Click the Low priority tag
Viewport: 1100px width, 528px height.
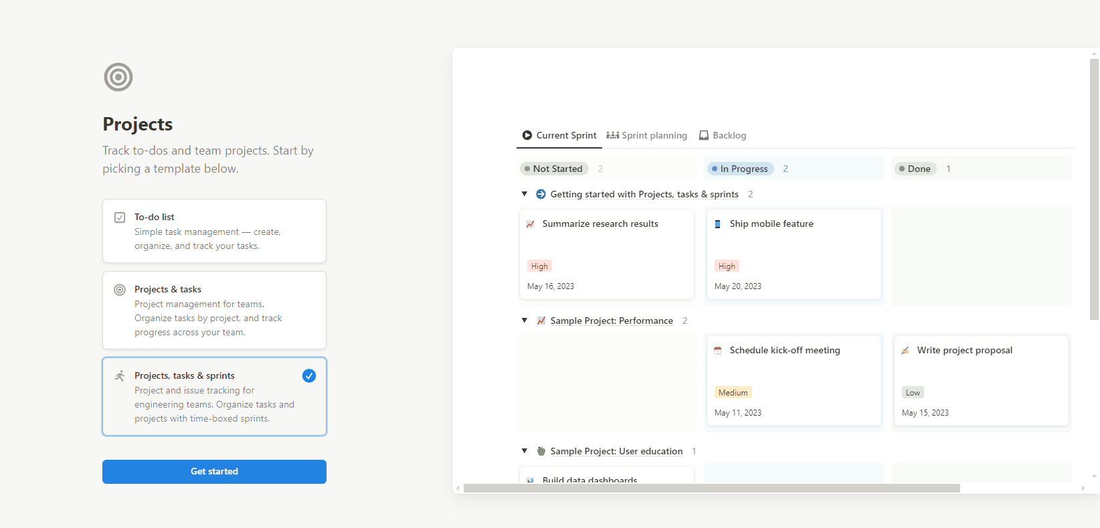[x=913, y=393]
